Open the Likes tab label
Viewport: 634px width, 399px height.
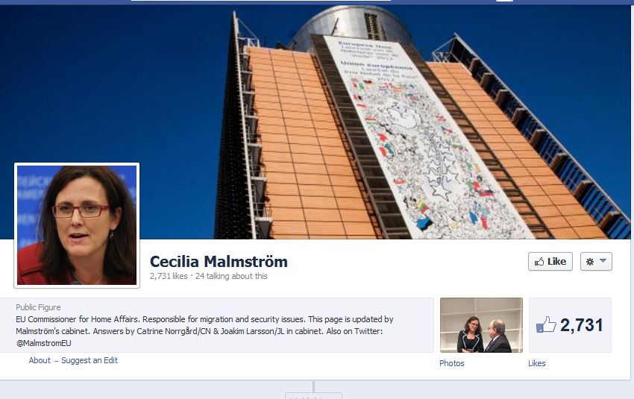[536, 363]
